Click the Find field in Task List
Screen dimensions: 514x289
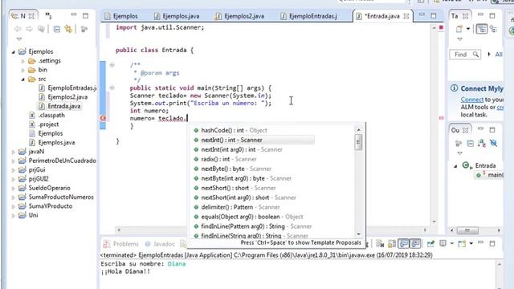(465, 55)
